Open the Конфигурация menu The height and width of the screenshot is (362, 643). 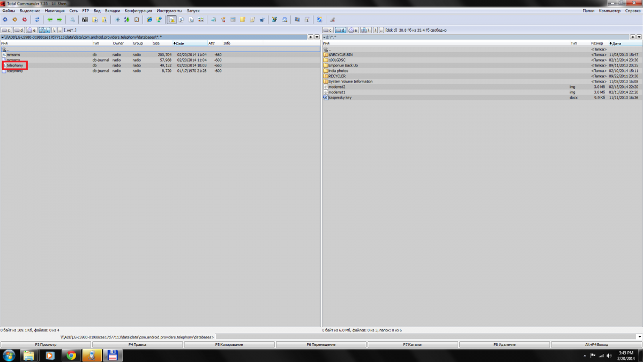pyautogui.click(x=138, y=11)
